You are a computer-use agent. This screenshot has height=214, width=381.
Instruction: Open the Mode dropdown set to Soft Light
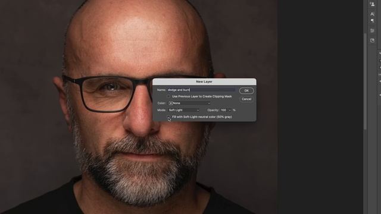point(184,110)
